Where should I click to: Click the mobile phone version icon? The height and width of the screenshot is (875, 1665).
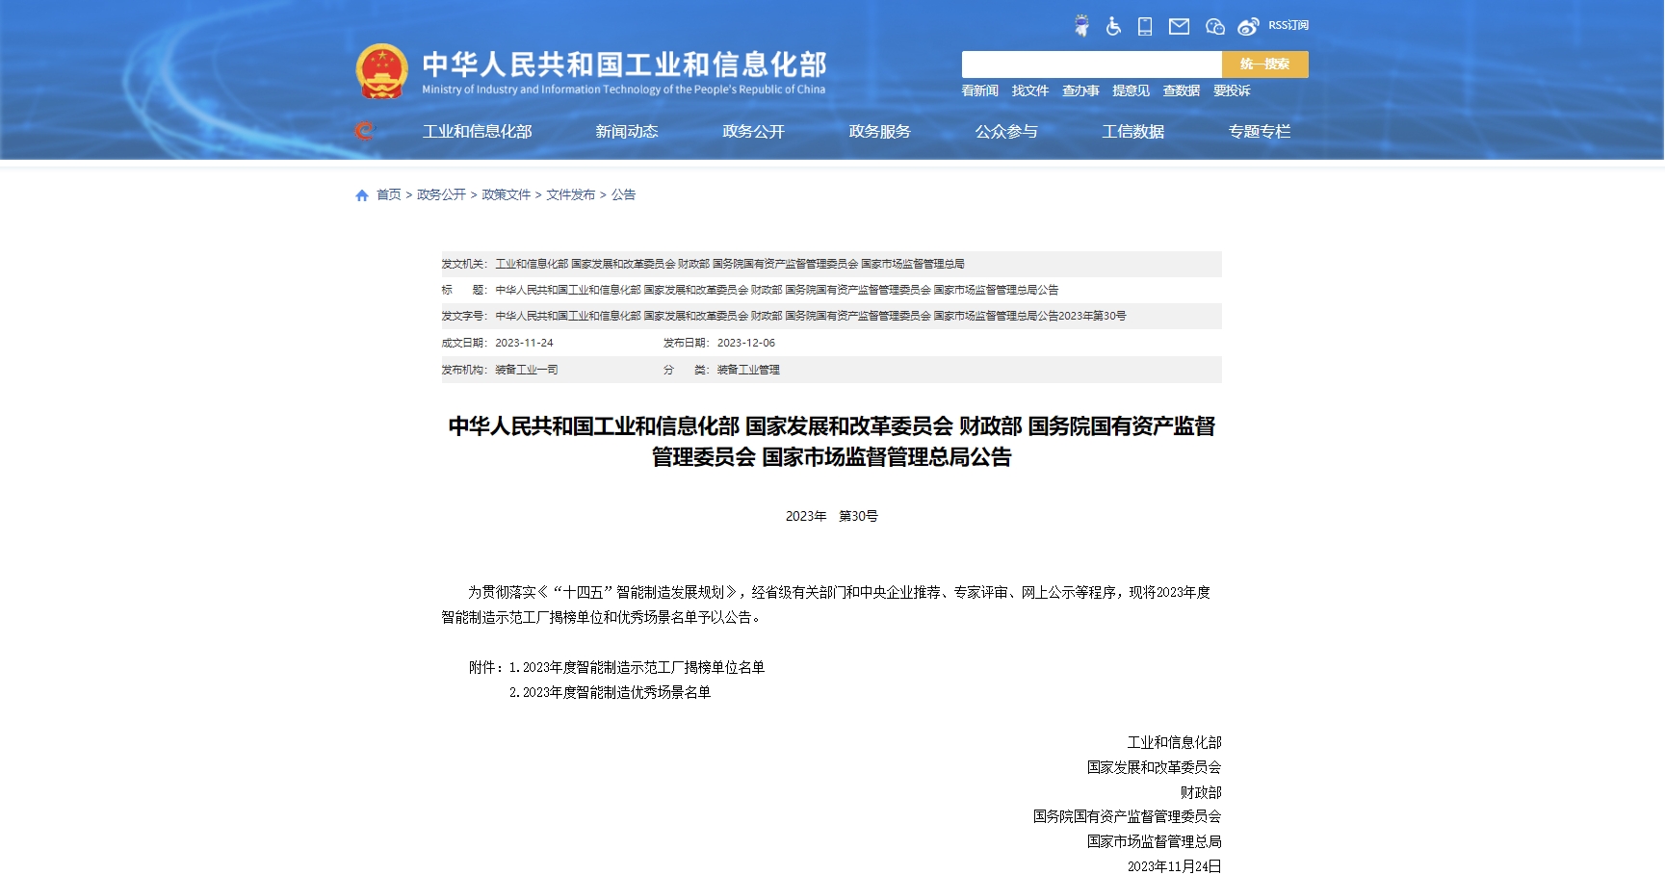[1145, 26]
